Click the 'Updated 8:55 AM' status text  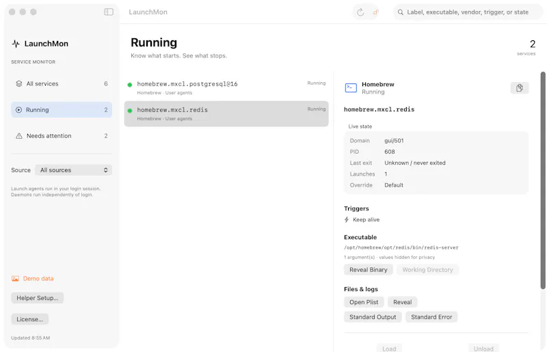pos(30,338)
